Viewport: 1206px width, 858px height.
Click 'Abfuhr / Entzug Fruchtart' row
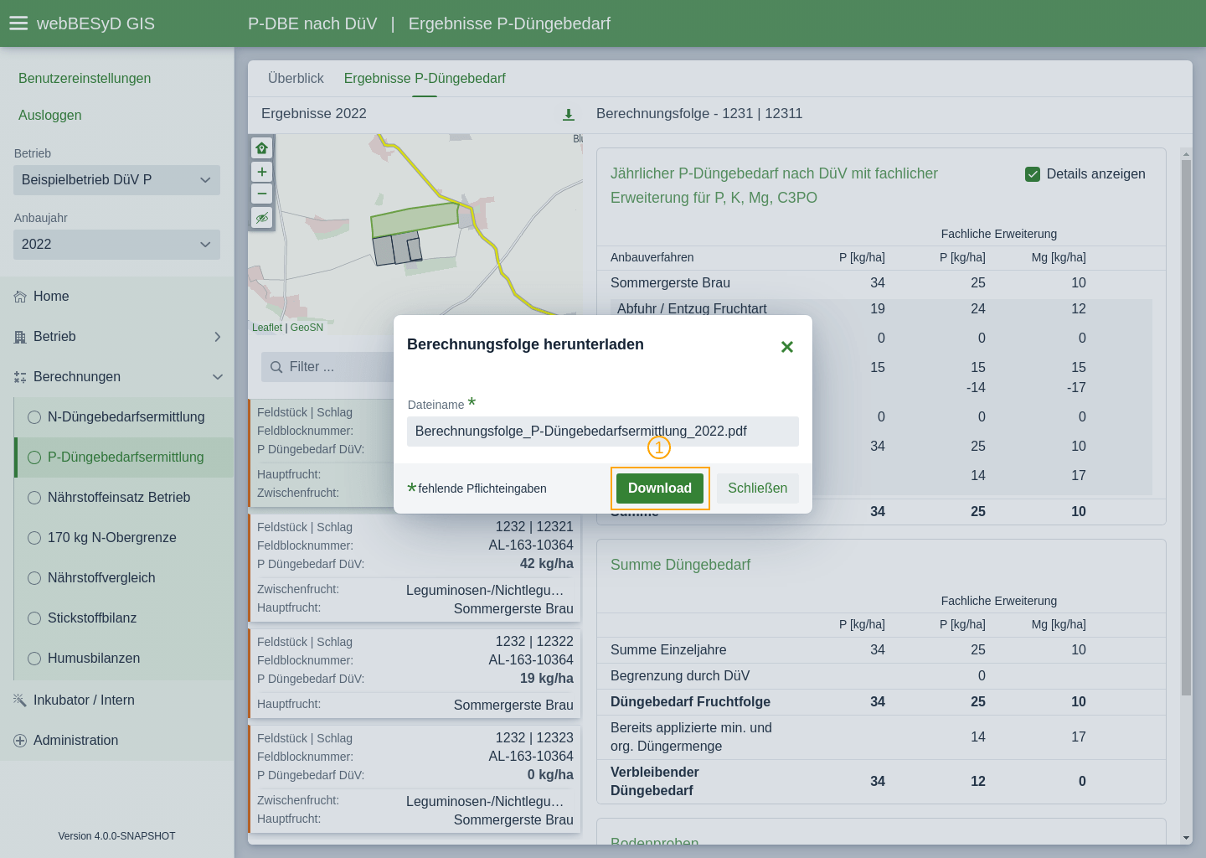click(x=881, y=309)
